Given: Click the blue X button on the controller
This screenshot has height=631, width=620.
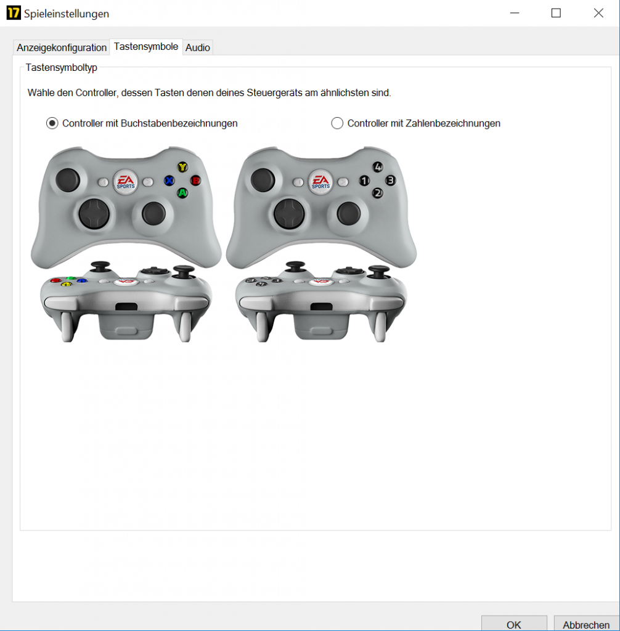Looking at the screenshot, I should tap(169, 181).
